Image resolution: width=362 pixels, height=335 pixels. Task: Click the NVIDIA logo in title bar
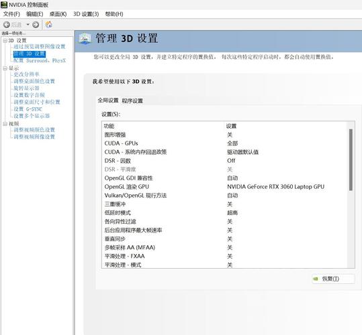coord(4,5)
